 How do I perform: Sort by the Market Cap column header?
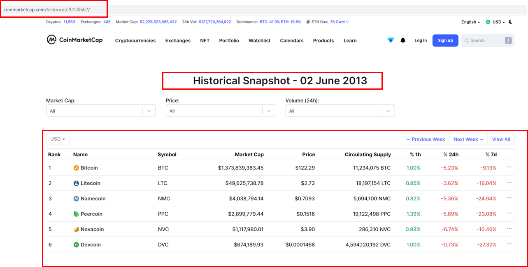[249, 155]
